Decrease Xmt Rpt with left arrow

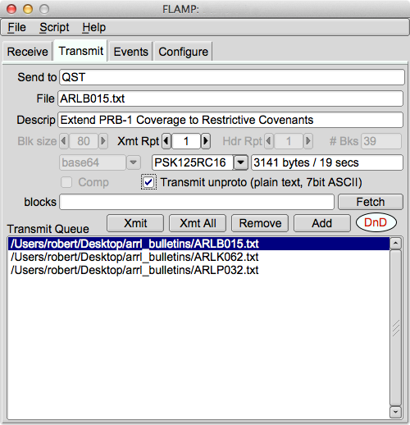click(166, 141)
